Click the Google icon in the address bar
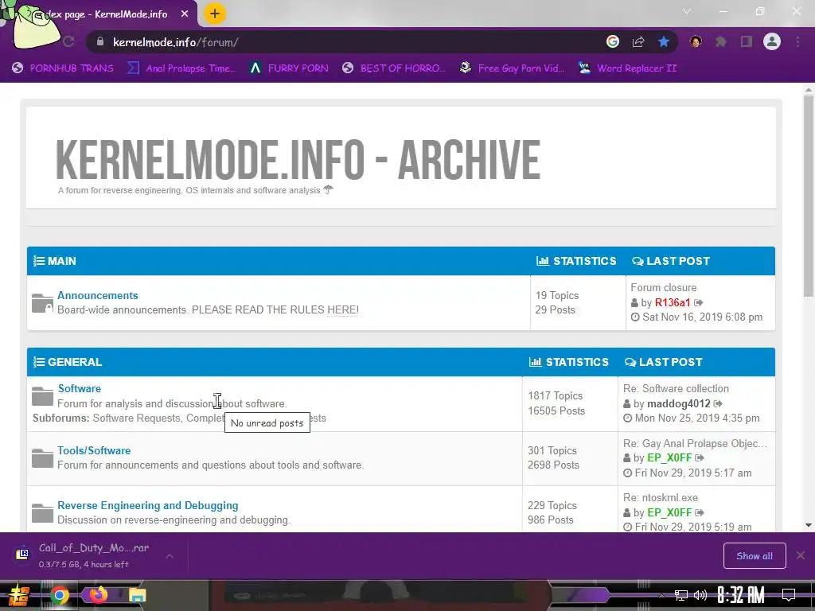Image resolution: width=815 pixels, height=611 pixels. point(613,41)
